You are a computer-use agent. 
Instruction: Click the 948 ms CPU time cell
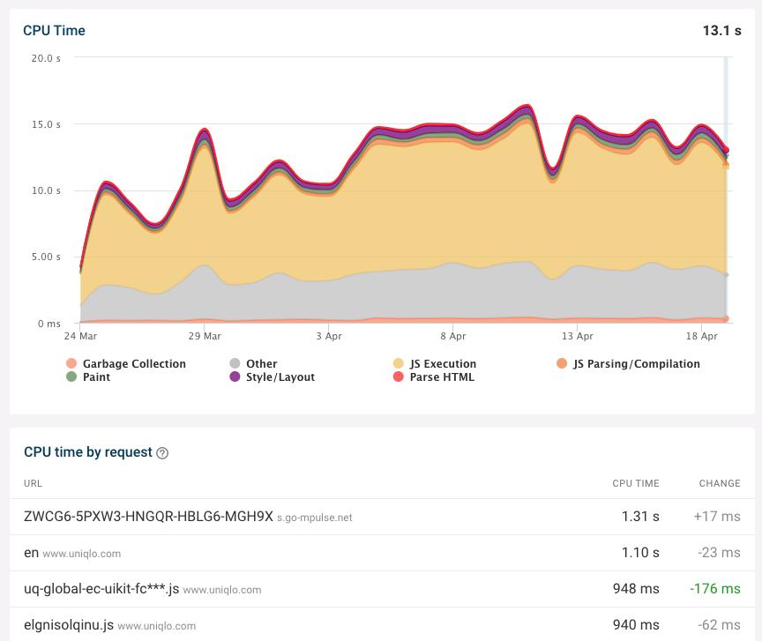(x=636, y=588)
